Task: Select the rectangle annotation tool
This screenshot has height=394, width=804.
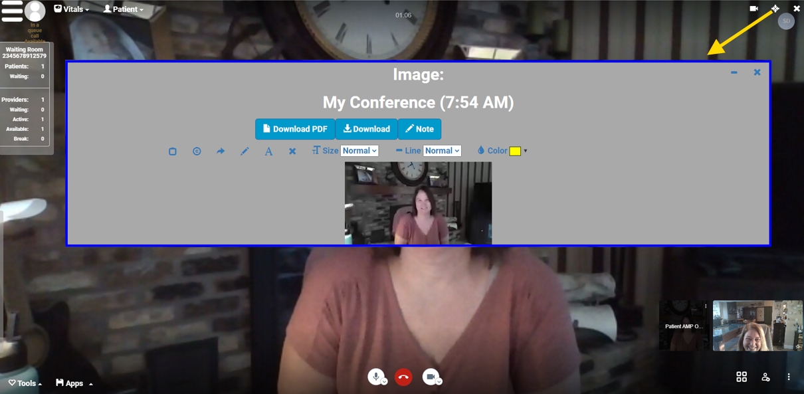Action: pyautogui.click(x=173, y=151)
